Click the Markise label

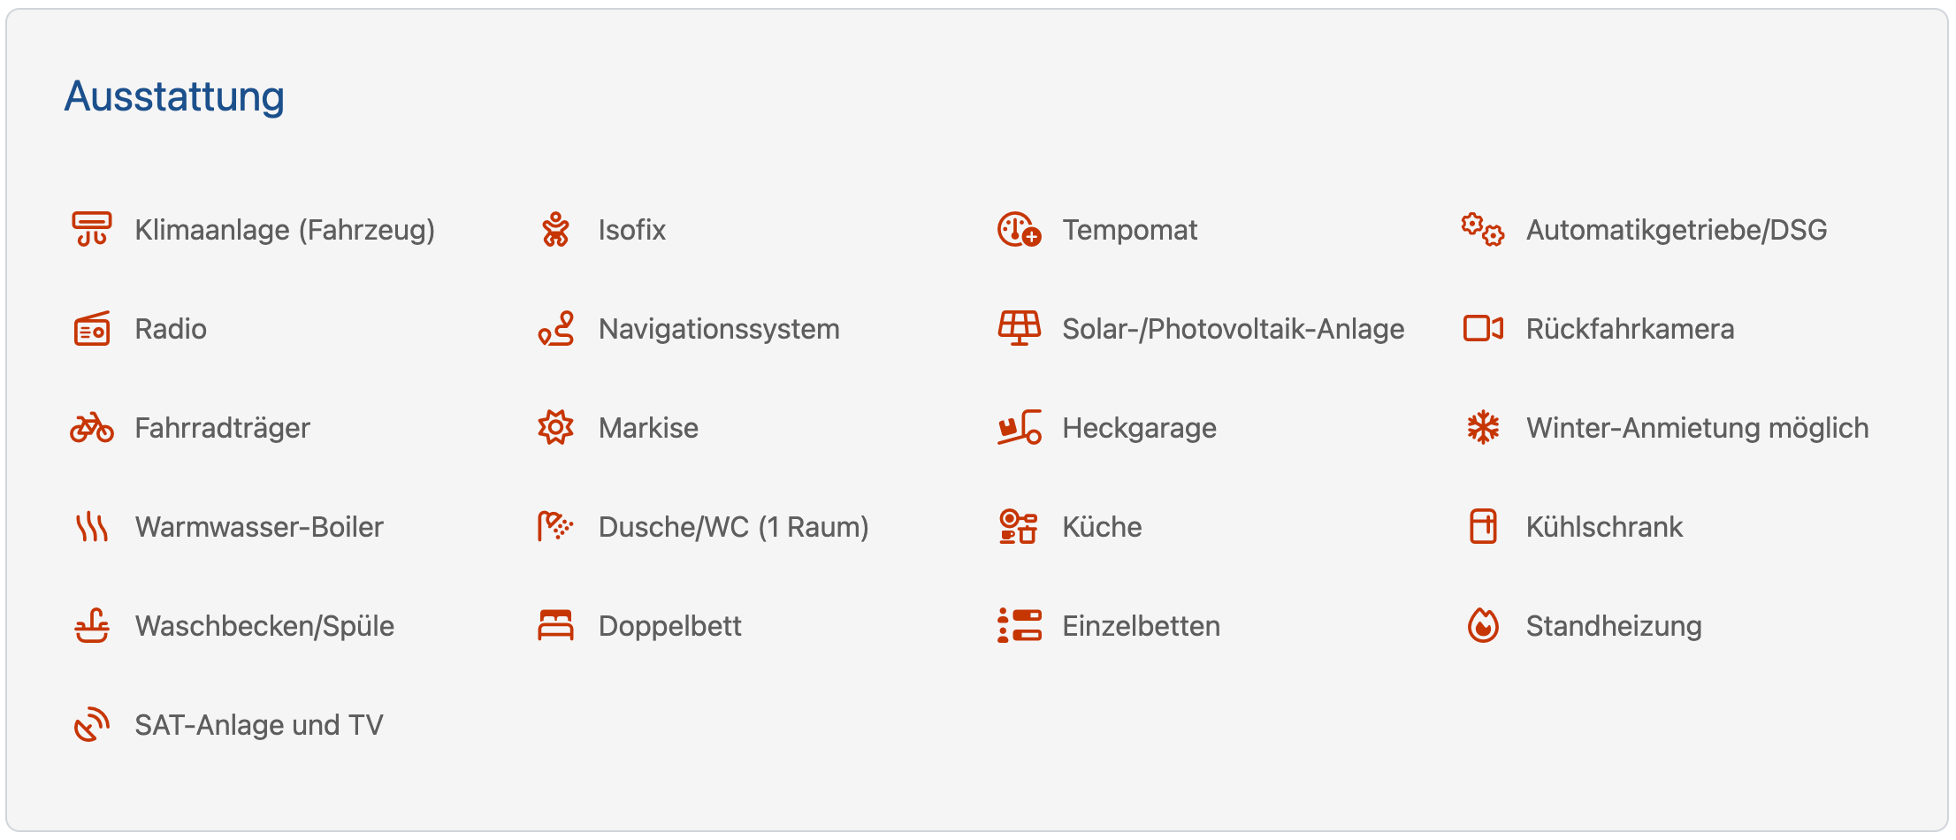tap(648, 428)
